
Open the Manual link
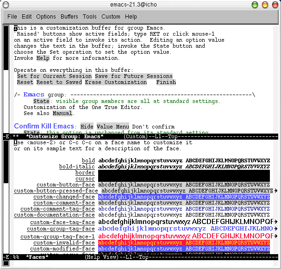(62, 113)
